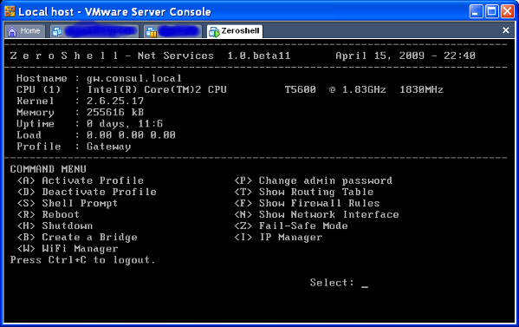Click the 'Show Routing Table' line

(x=304, y=192)
